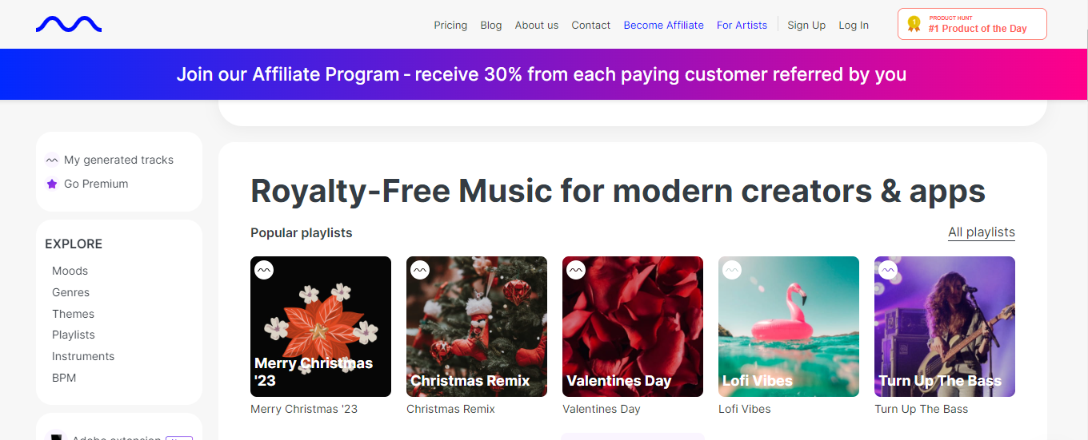View All playlists
The width and height of the screenshot is (1088, 440).
pyautogui.click(x=981, y=232)
